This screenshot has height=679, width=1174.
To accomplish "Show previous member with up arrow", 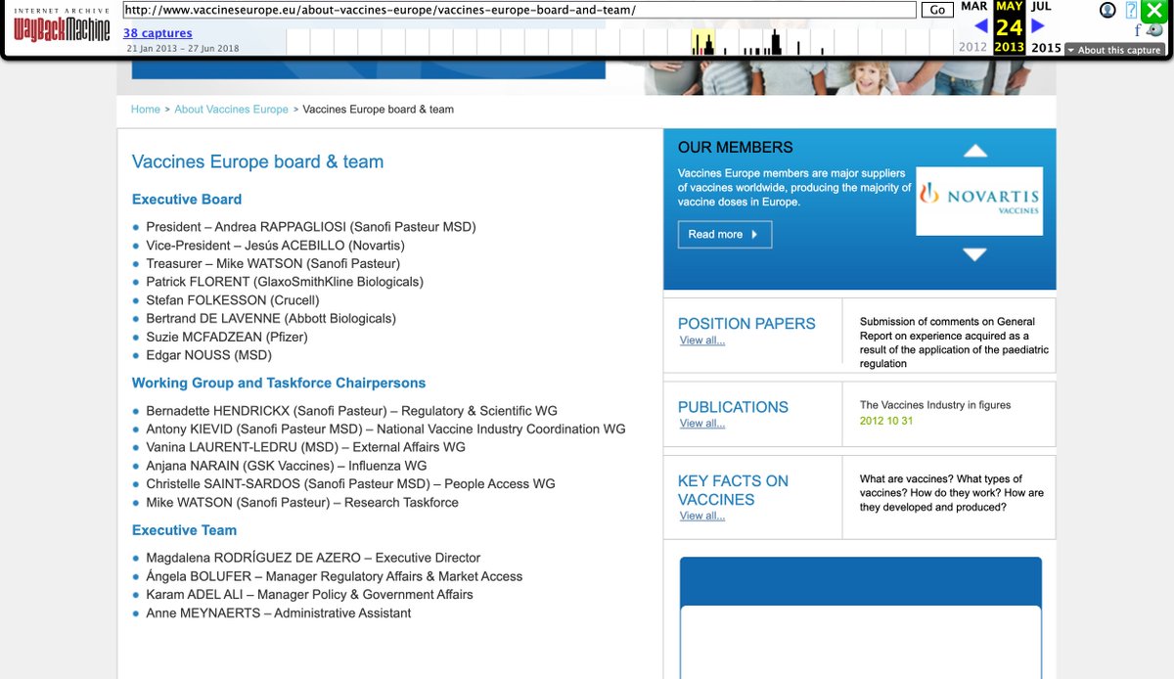I will (975, 151).
